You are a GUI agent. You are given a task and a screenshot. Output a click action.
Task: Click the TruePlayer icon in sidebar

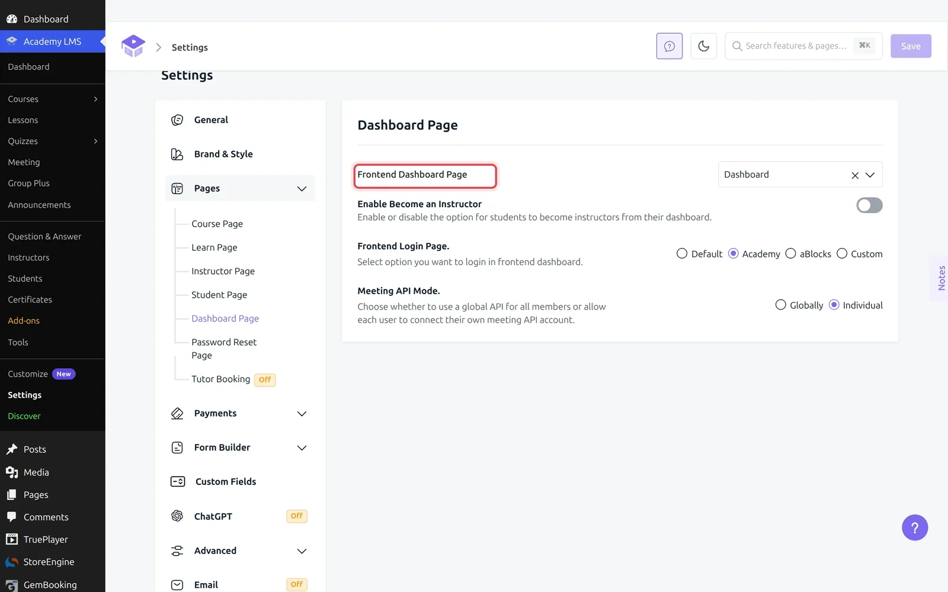[x=12, y=539]
